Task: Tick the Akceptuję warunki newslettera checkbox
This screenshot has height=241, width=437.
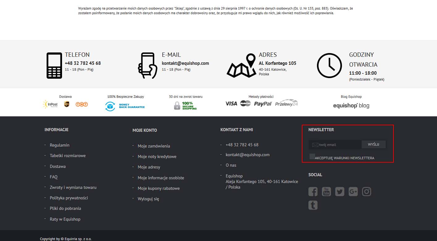Action: pos(312,156)
